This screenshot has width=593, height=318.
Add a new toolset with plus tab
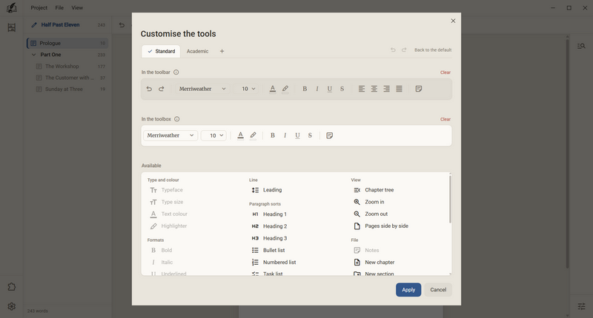tap(222, 51)
